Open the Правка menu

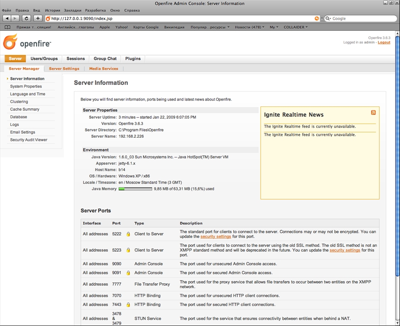(22, 11)
